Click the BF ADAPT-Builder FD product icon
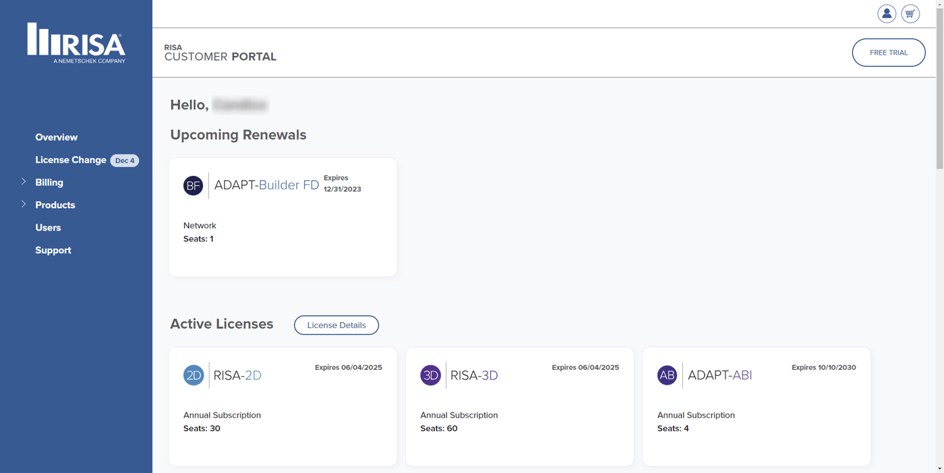 (193, 185)
